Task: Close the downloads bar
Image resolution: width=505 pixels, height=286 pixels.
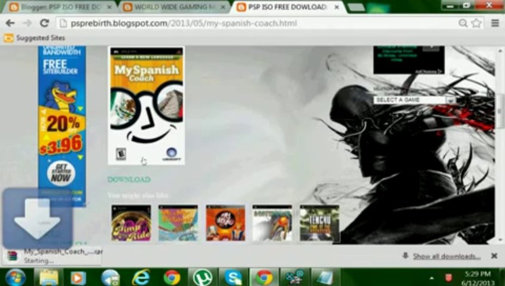Action: click(x=494, y=256)
